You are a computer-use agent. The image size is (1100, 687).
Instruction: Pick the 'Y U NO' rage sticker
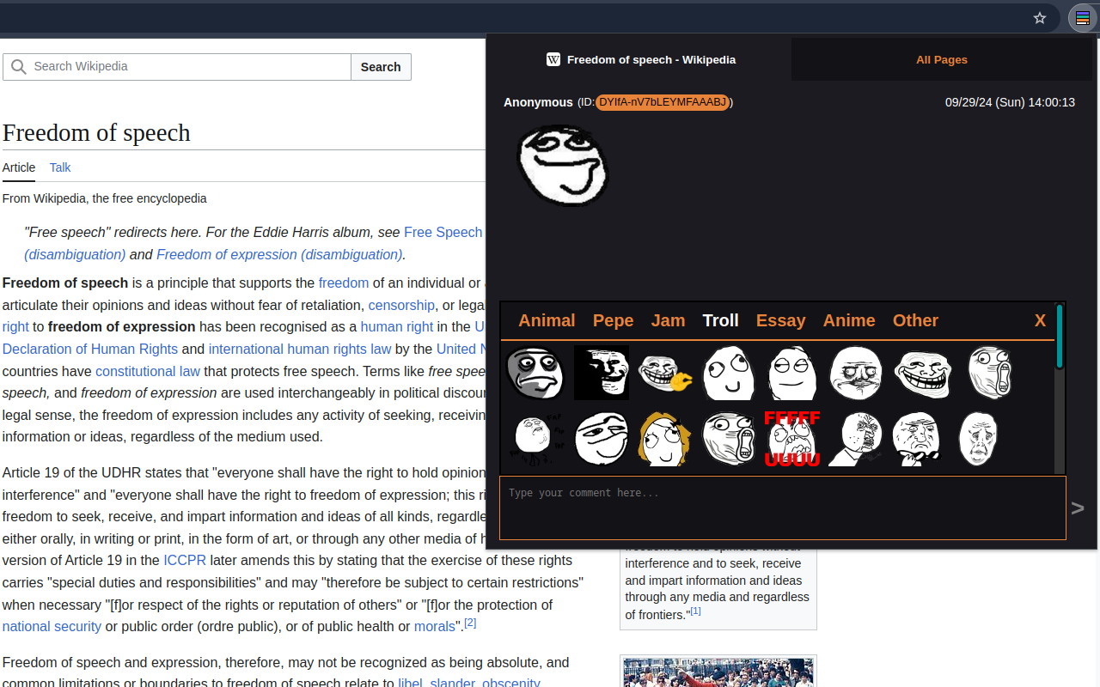coord(856,439)
